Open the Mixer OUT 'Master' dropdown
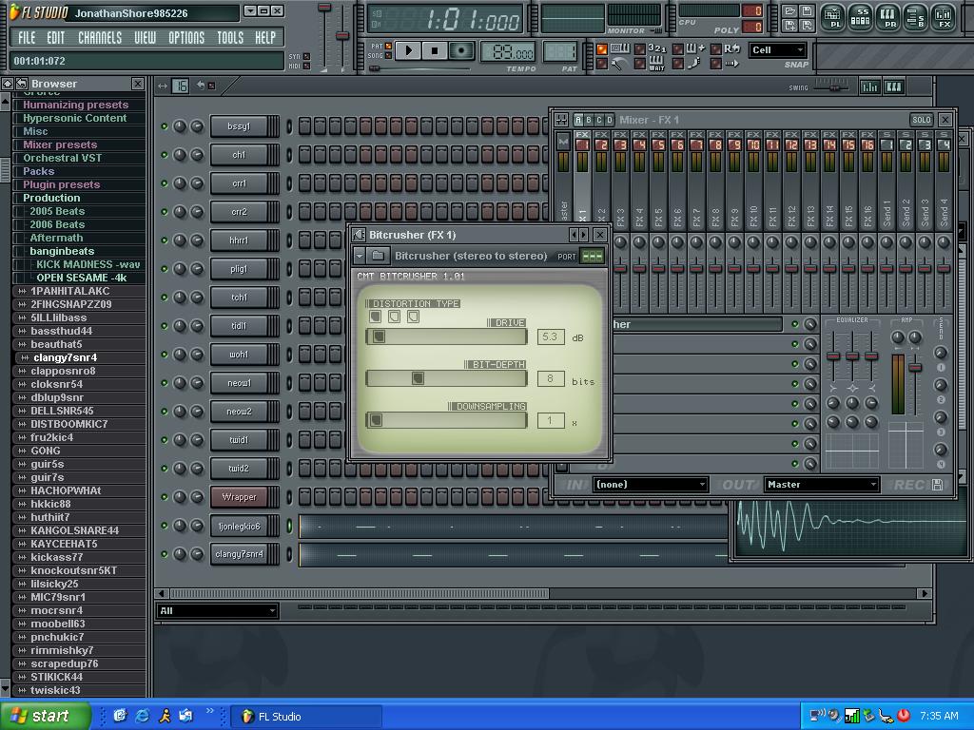Screen dimensions: 974x730 click(822, 484)
